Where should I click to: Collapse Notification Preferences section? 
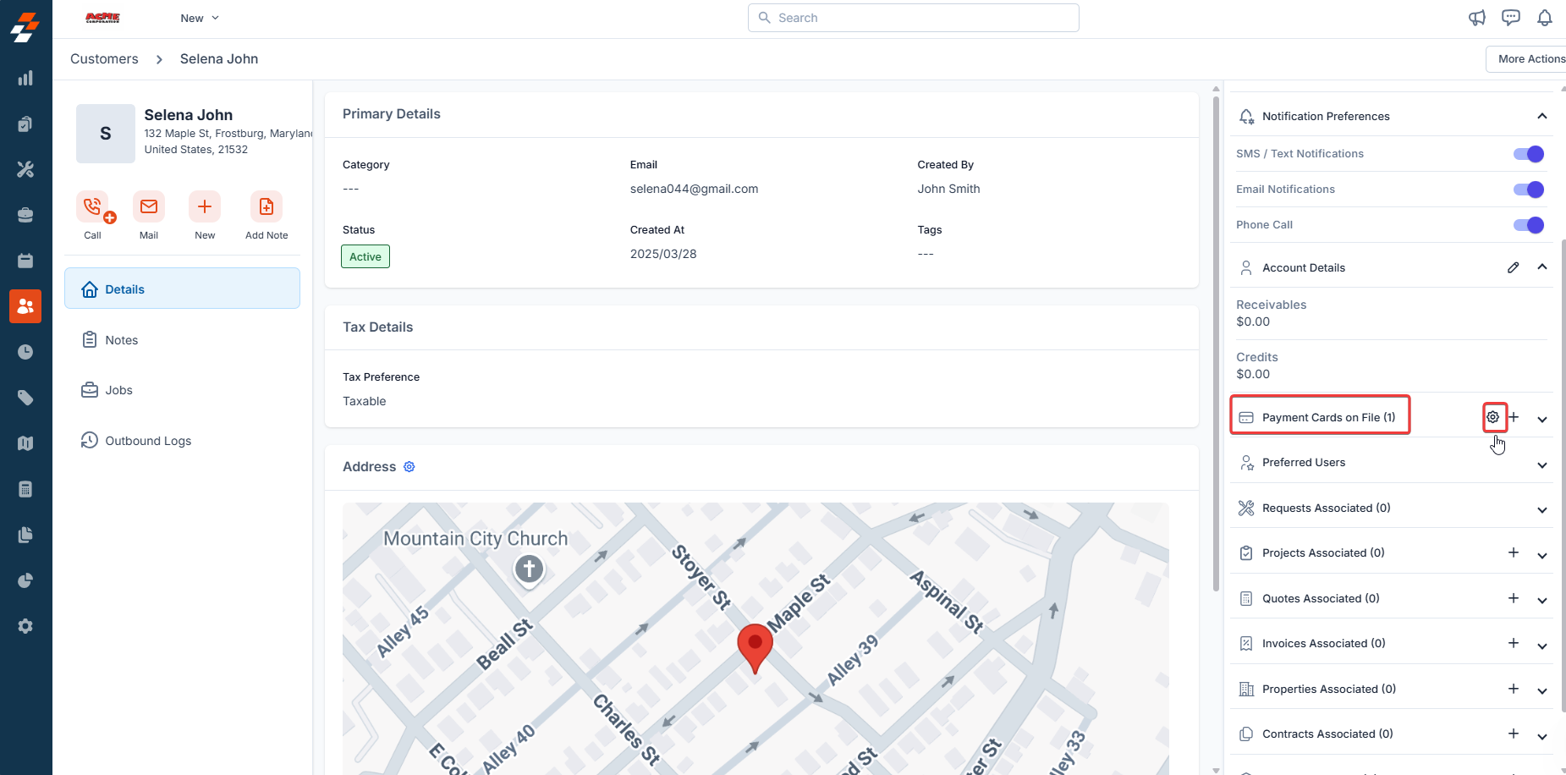pos(1542,116)
